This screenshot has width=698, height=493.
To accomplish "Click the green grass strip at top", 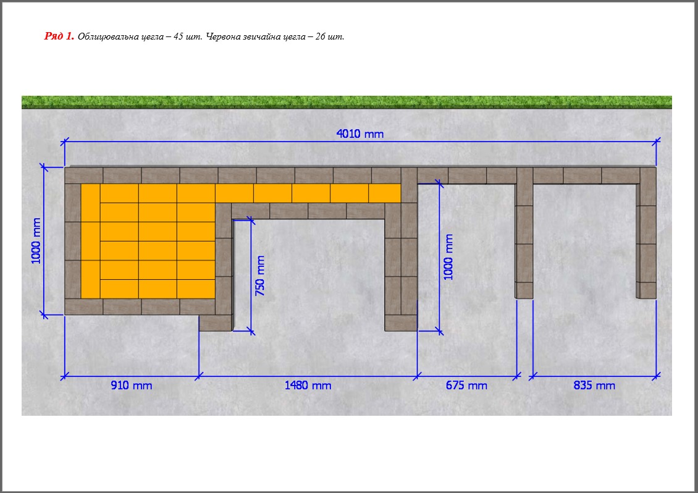I will click(346, 102).
